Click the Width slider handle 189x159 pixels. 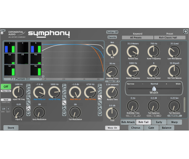coord(154,88)
